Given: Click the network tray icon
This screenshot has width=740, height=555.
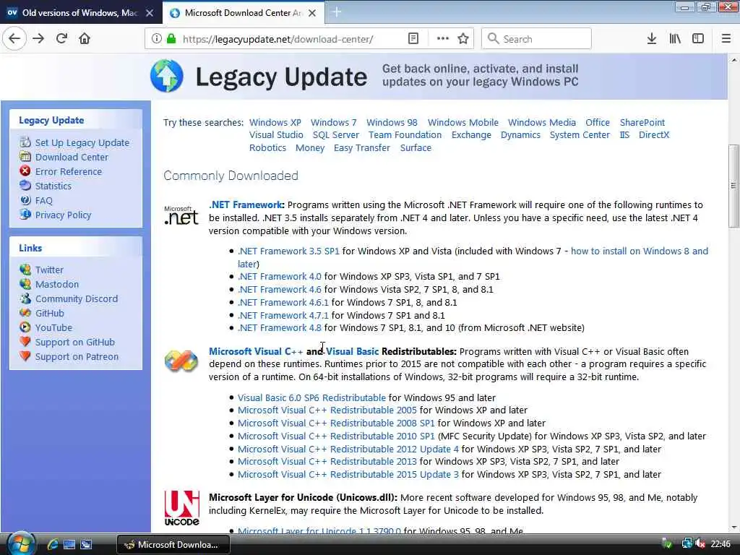Looking at the screenshot, I should tap(687, 544).
